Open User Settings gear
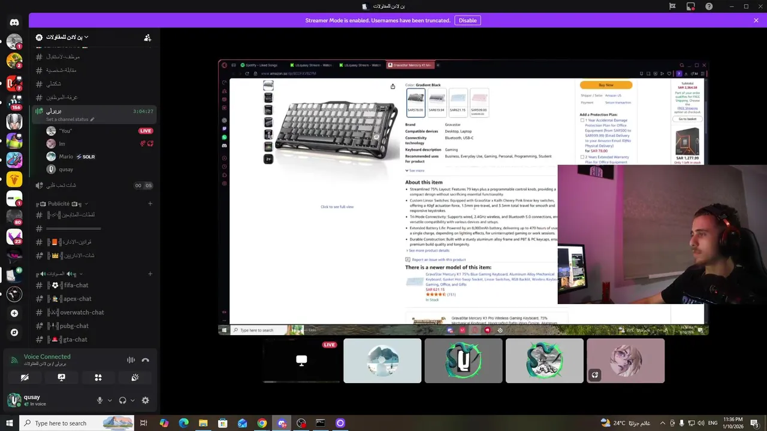Viewport: 767px width, 431px height. pos(145,400)
